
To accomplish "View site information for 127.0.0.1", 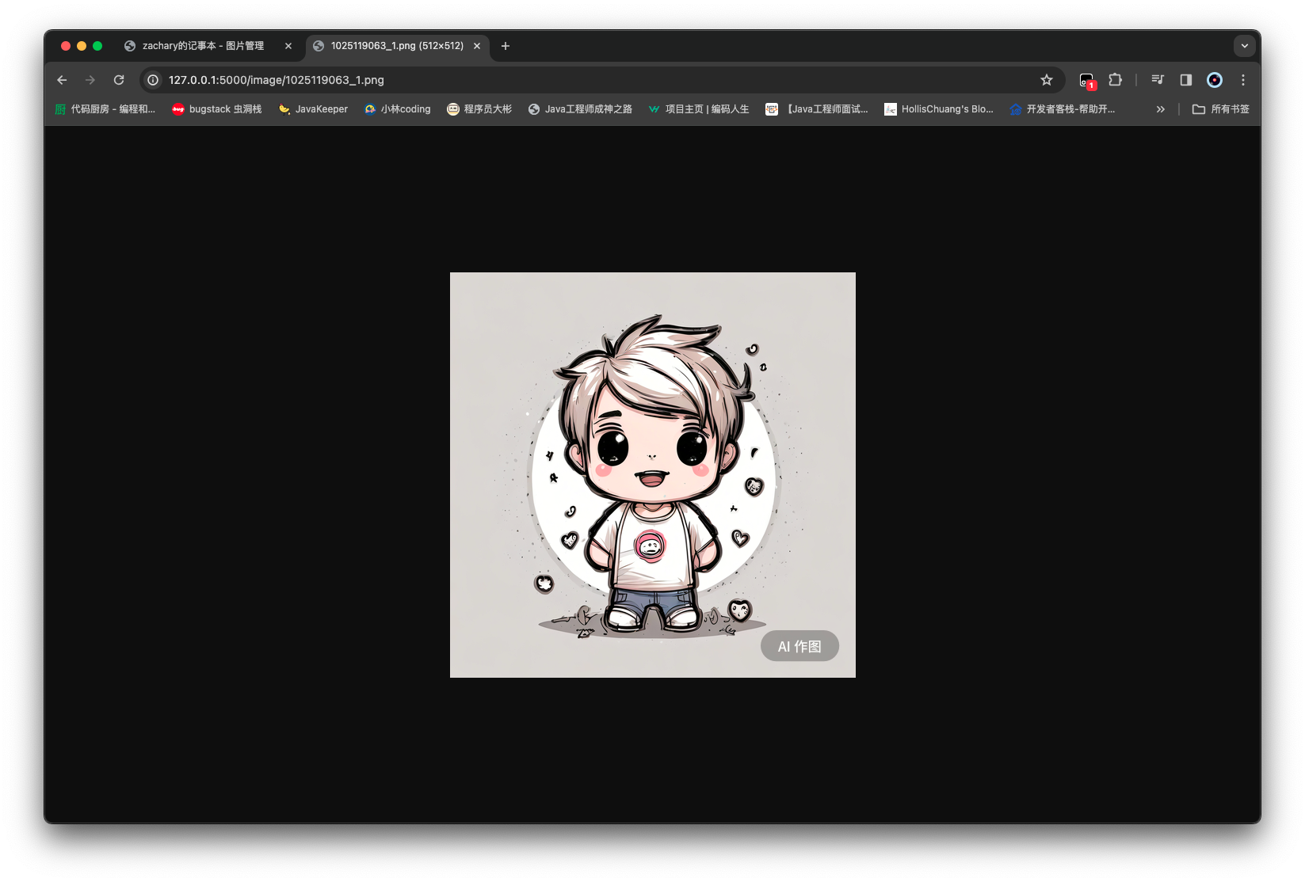I will [153, 80].
